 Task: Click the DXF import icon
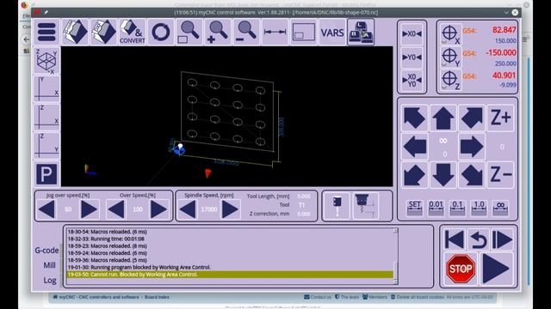coord(103,33)
